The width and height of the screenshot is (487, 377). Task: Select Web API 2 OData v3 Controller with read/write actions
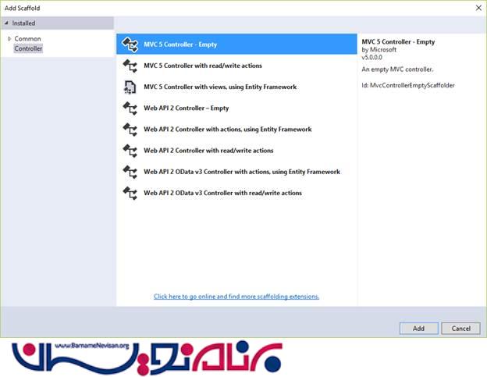[x=236, y=193]
